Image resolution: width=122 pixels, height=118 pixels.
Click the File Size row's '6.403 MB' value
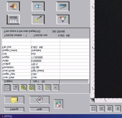point(37,47)
